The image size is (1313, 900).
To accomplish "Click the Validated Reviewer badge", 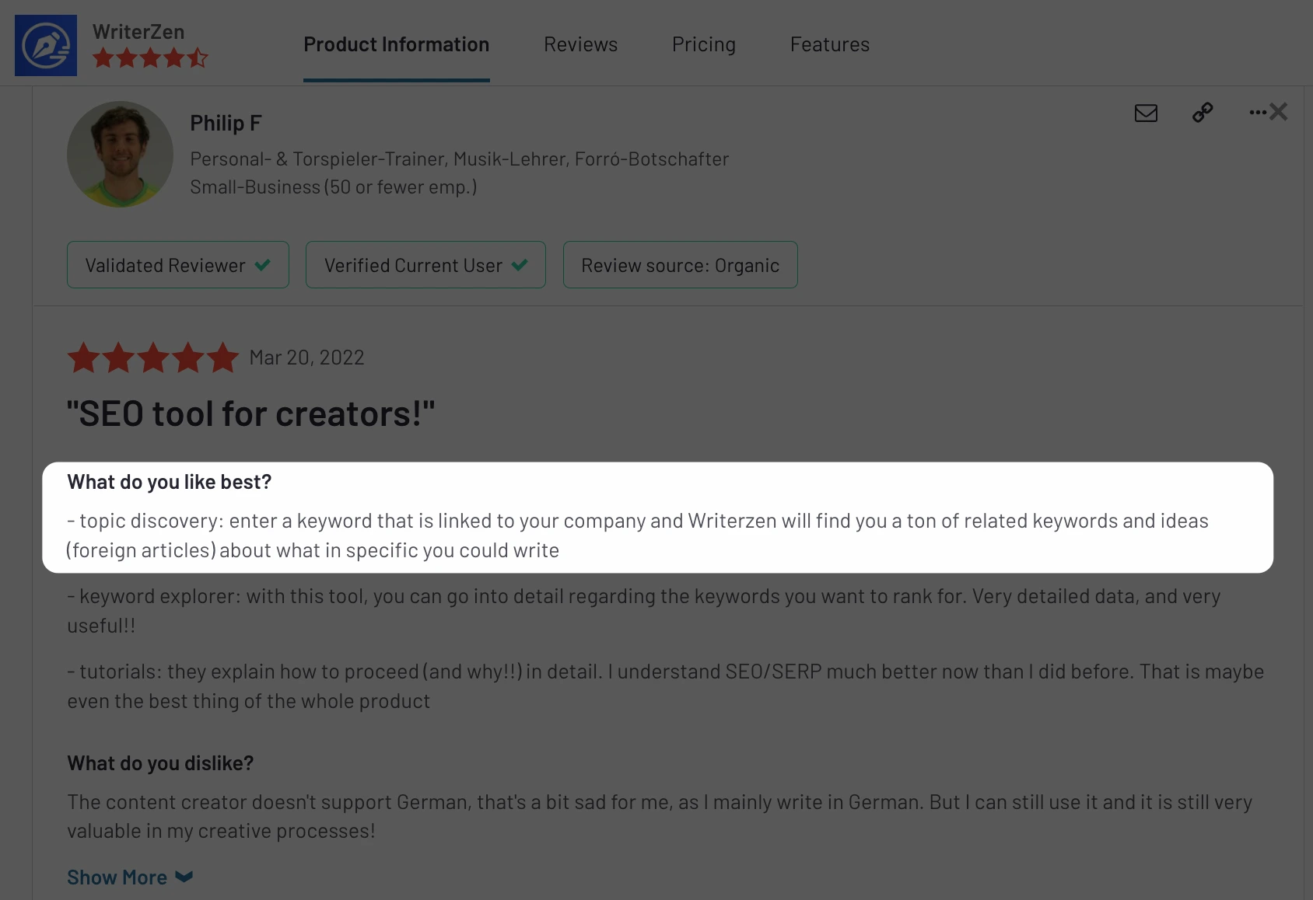I will [x=178, y=265].
